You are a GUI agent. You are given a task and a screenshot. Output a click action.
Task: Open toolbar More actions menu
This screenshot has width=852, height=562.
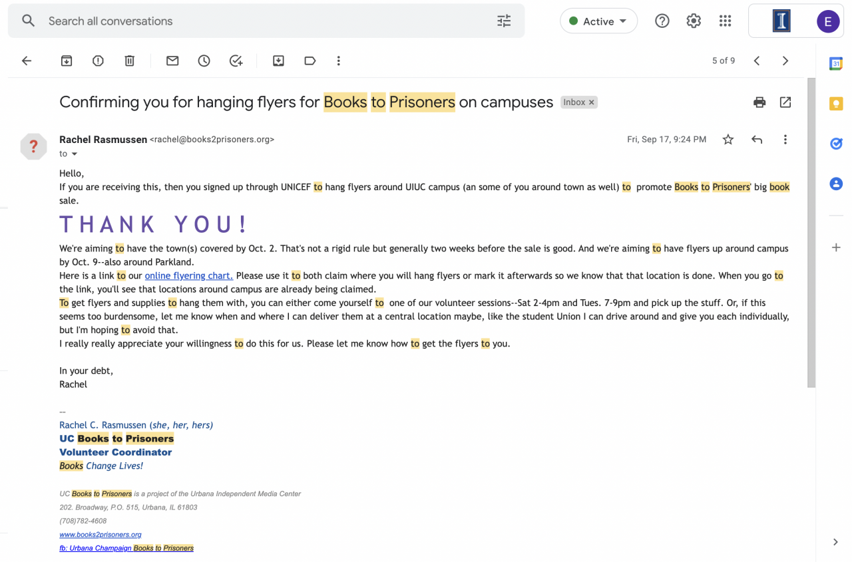pyautogui.click(x=339, y=61)
